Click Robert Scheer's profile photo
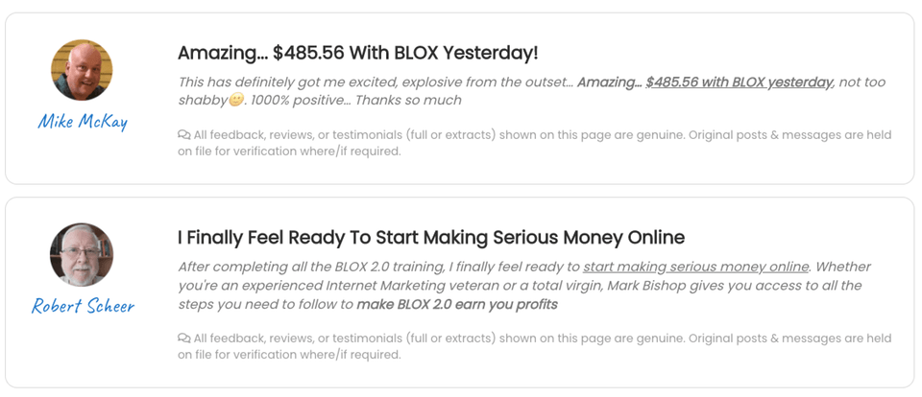 tap(82, 254)
